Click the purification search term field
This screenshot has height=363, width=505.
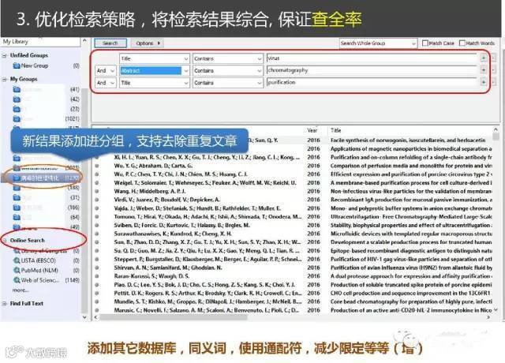pyautogui.click(x=372, y=82)
